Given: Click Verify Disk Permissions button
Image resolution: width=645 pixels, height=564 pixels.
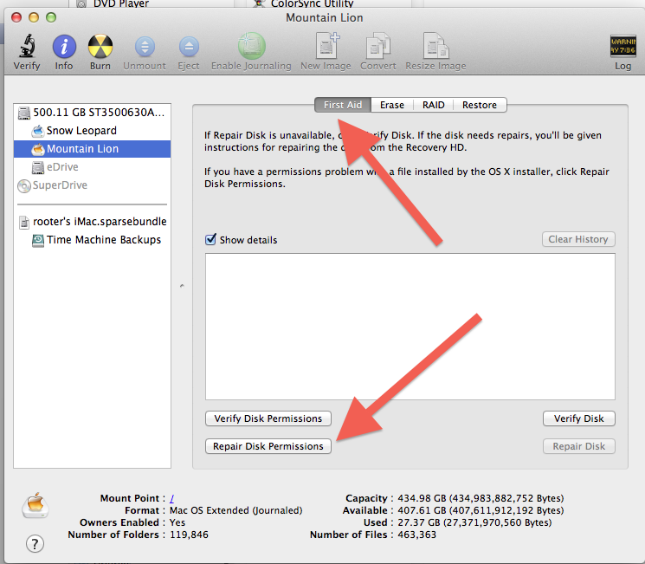Looking at the screenshot, I should (x=268, y=418).
